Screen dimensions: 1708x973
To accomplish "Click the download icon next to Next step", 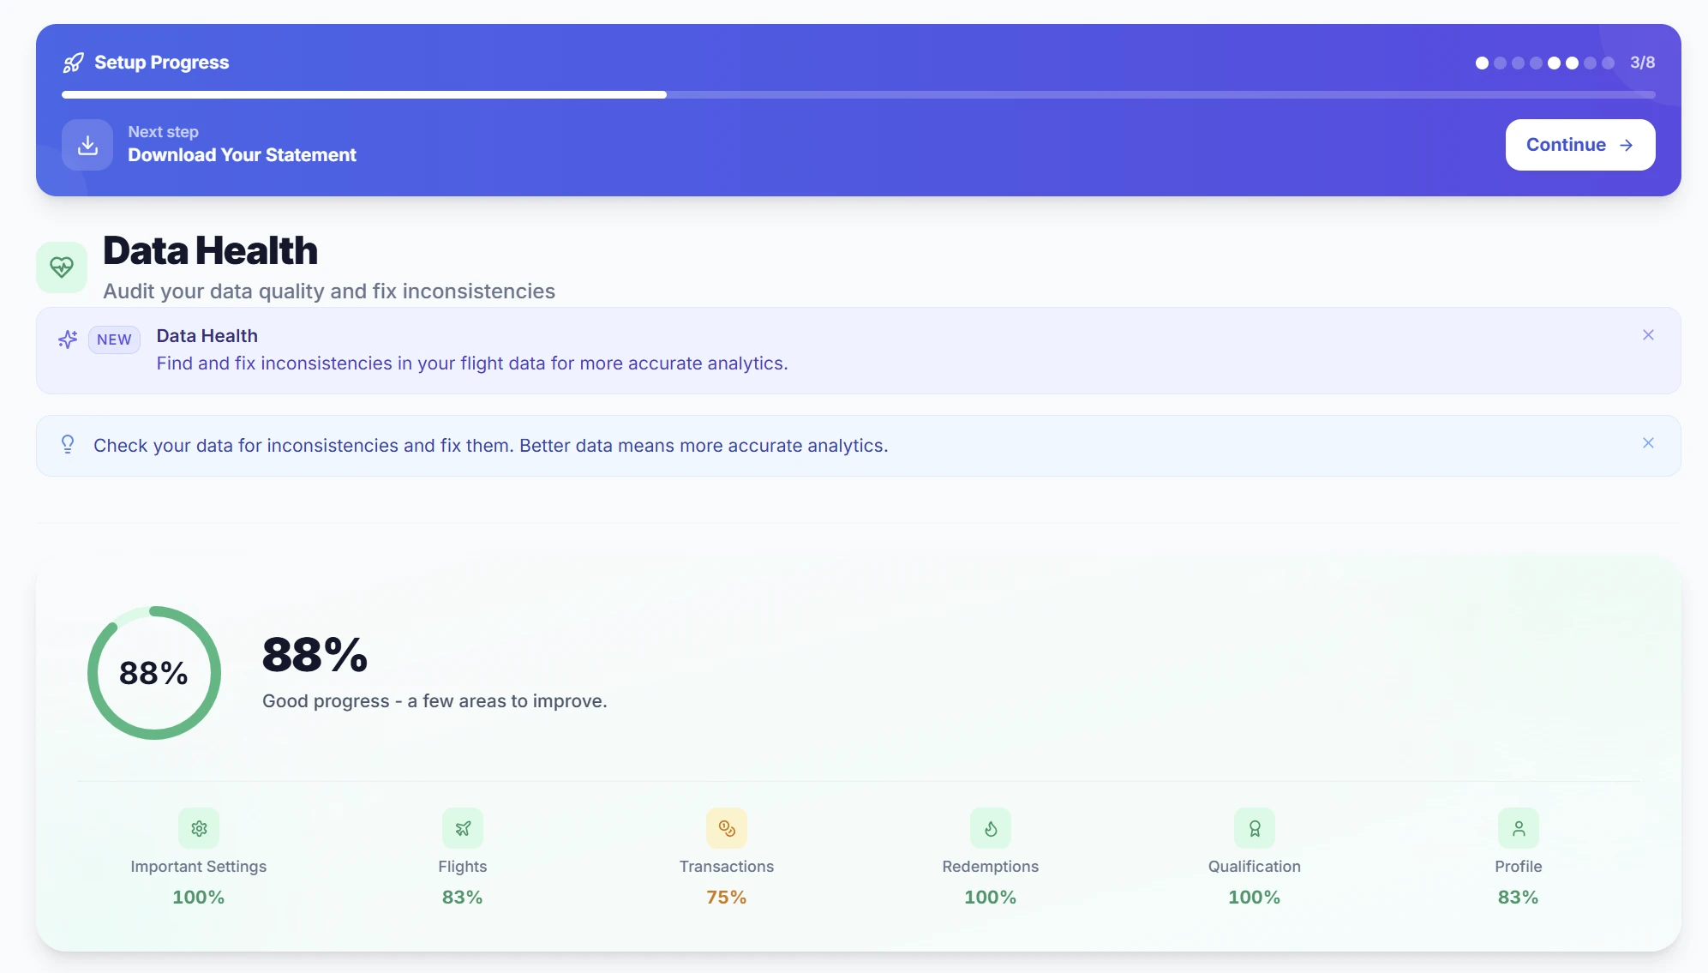I will click(87, 144).
